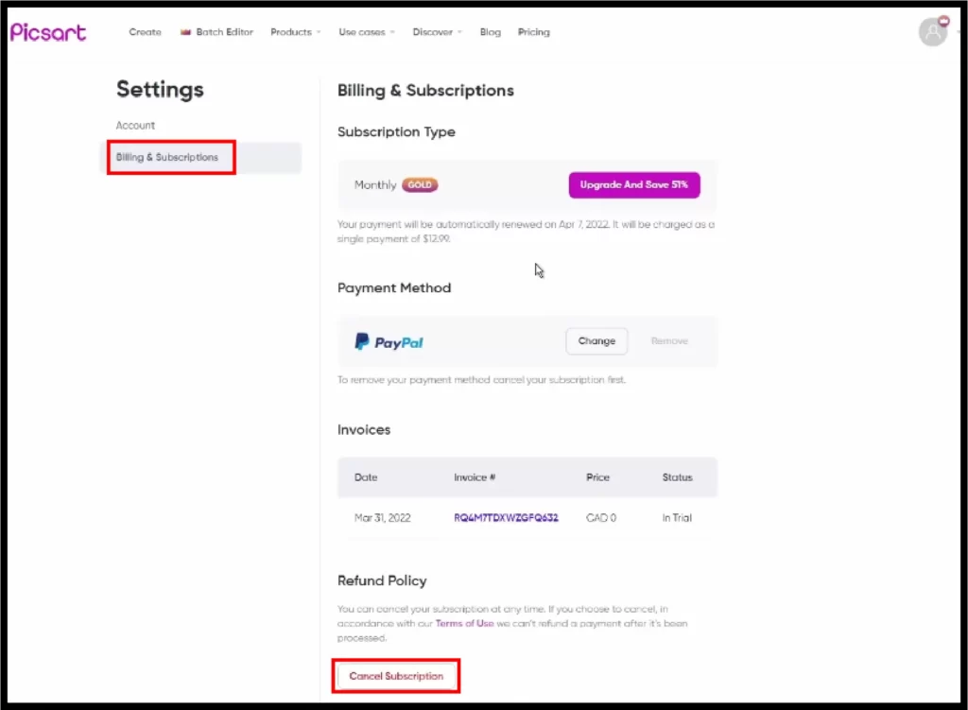This screenshot has height=710, width=968.
Task: Click the Payment Method heading
Action: (394, 287)
